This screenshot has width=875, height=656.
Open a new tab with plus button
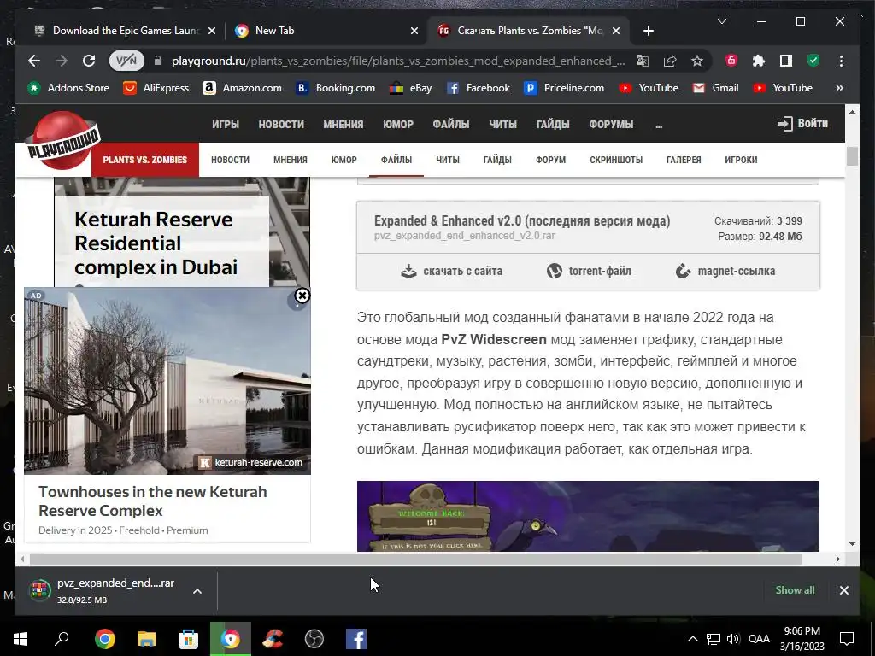[x=648, y=31]
